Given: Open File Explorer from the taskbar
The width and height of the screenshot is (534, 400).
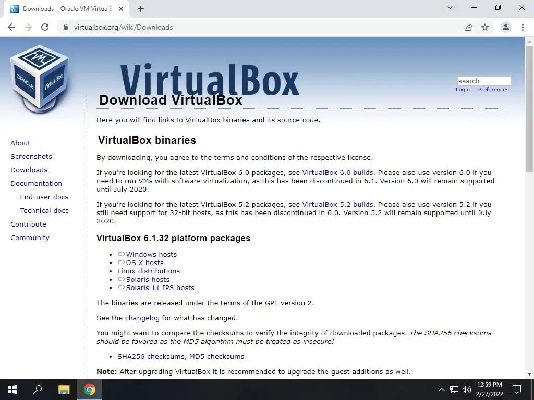Looking at the screenshot, I should [x=64, y=390].
